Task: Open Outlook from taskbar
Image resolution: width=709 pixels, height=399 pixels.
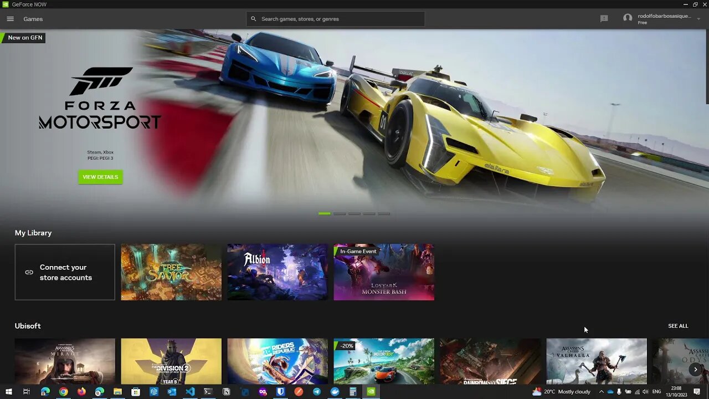Action: pos(172,391)
